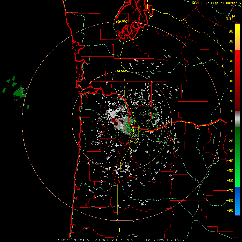242x242 pixels.
Task: Click the -40 value on the velocity legend
Action: point(230,161)
